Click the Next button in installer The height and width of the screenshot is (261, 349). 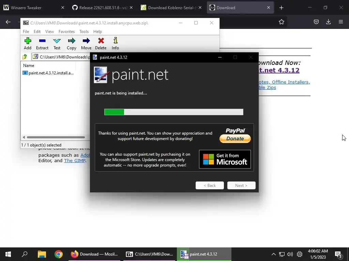241,186
